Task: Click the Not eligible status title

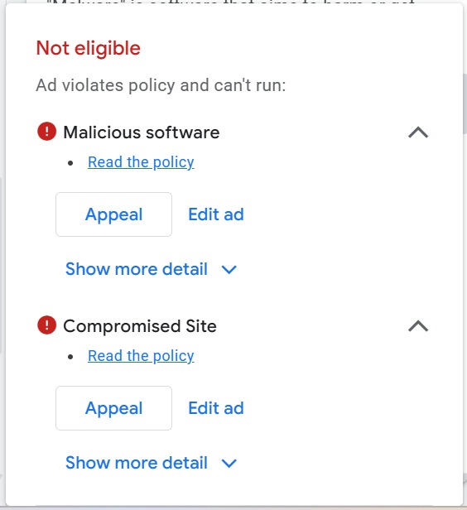Action: coord(89,48)
